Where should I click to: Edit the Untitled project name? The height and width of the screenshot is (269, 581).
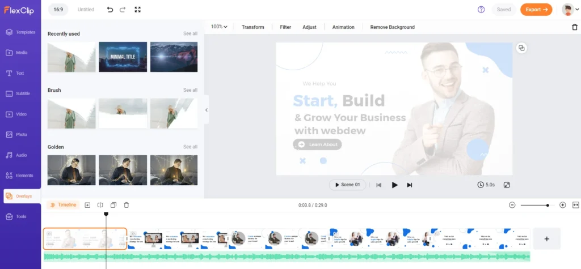pos(86,10)
